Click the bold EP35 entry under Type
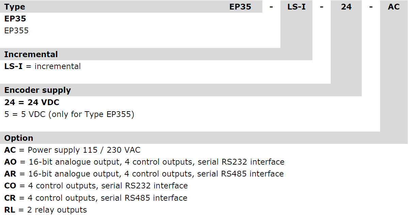This screenshot has height=217, width=408. click(15, 19)
